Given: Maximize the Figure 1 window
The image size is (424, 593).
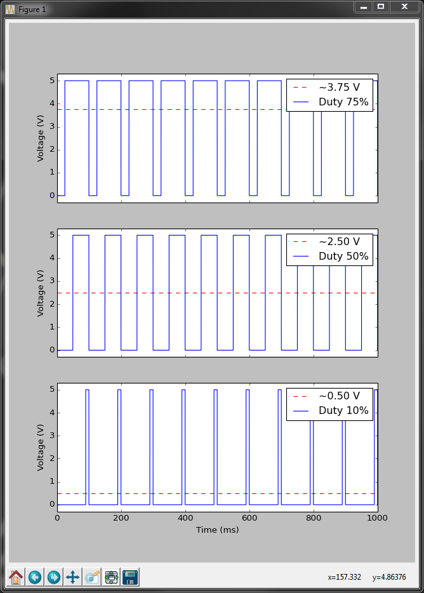Looking at the screenshot, I should pos(381,7).
